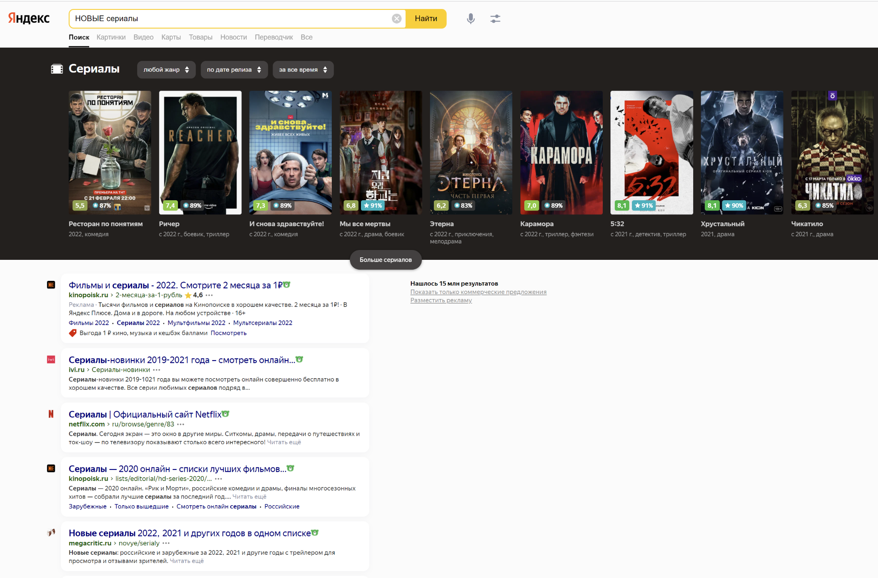
Task: Open the Переводчик tab
Action: [x=274, y=37]
